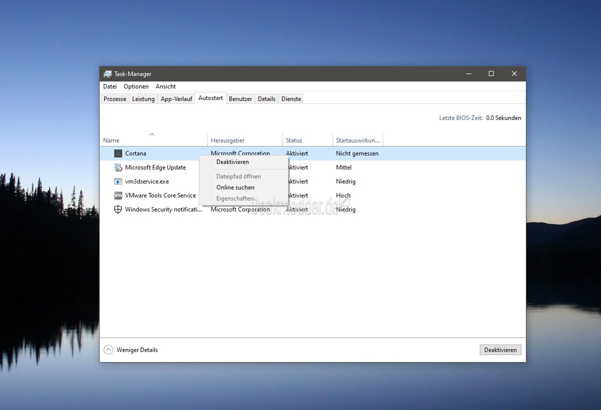Select the Microsoft Edge Update entry
Screen dimensions: 601x410
[155, 167]
